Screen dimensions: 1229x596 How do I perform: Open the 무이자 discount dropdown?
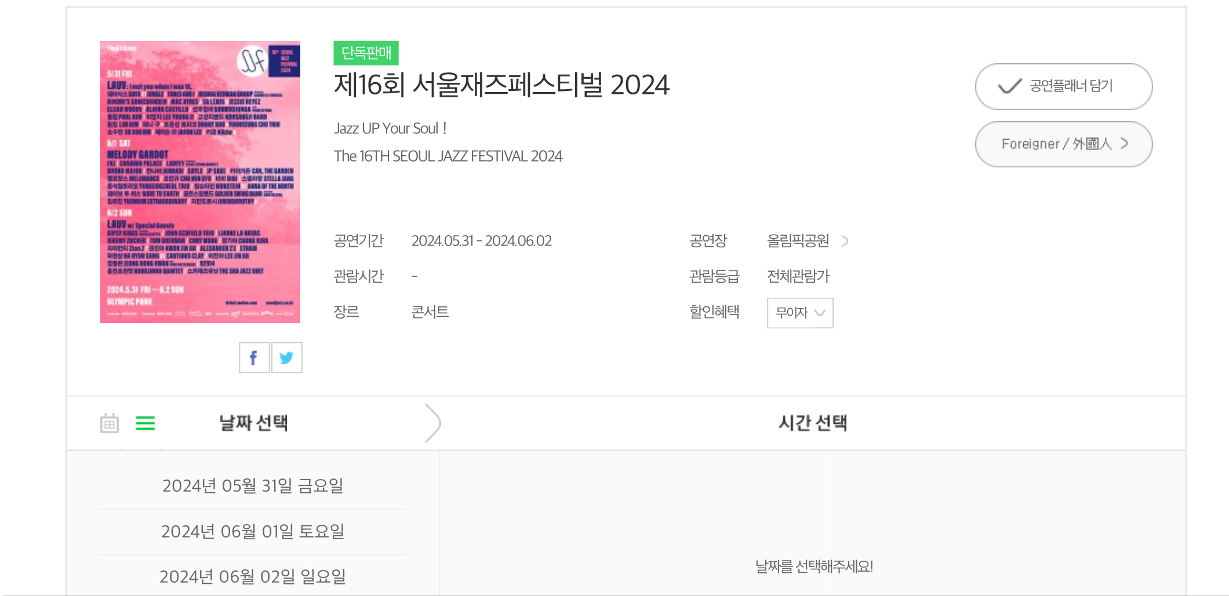[x=800, y=313]
